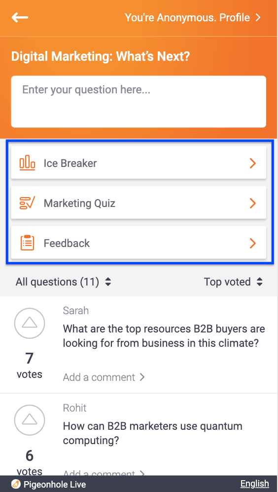This screenshot has width=278, height=492.
Task: Focus the Enter your question here field
Action: coord(139,102)
